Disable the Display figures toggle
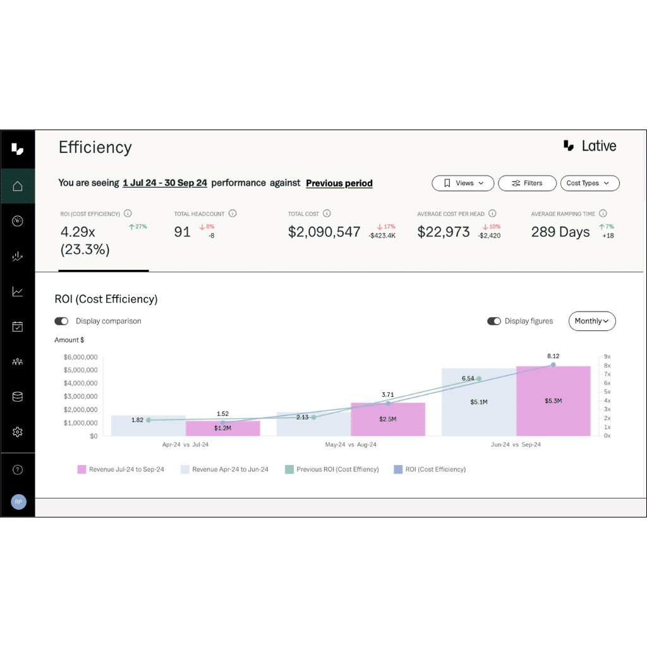647x647 pixels. 494,321
